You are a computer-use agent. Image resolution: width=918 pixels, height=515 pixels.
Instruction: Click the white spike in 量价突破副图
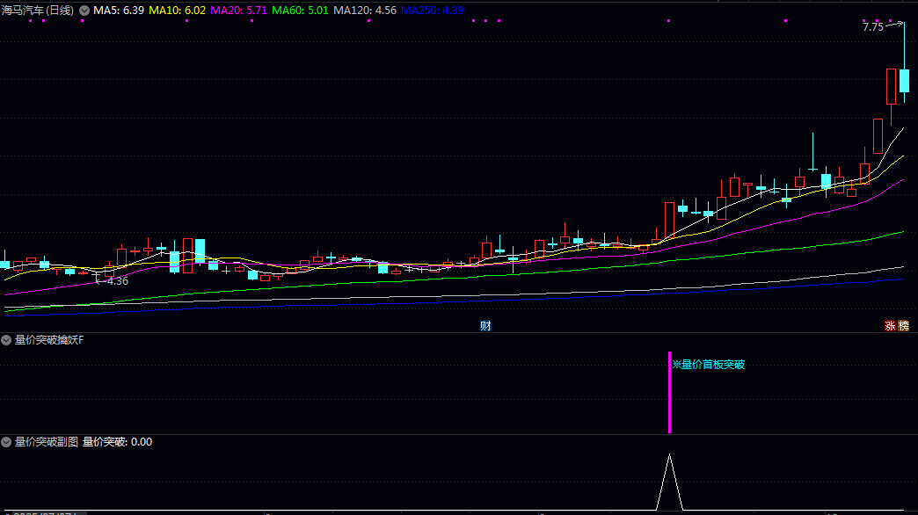pyautogui.click(x=669, y=482)
